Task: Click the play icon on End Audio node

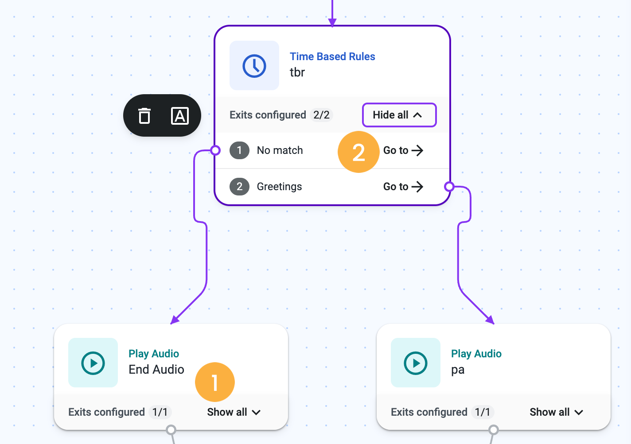Action: (x=93, y=363)
